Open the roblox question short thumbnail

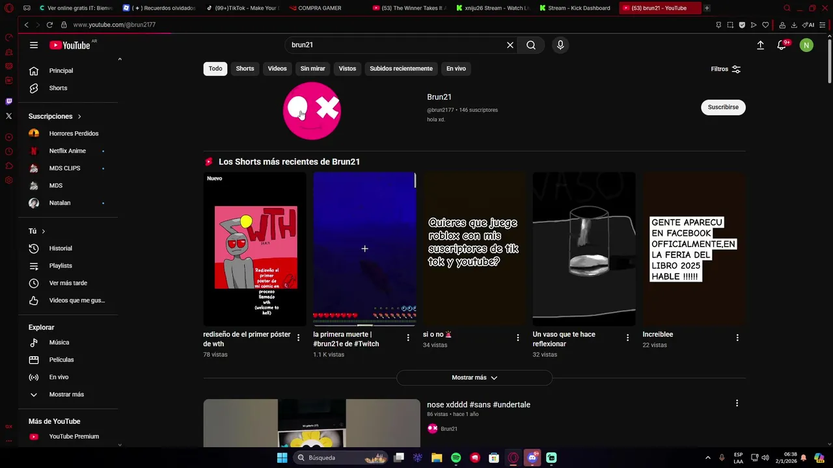474,249
